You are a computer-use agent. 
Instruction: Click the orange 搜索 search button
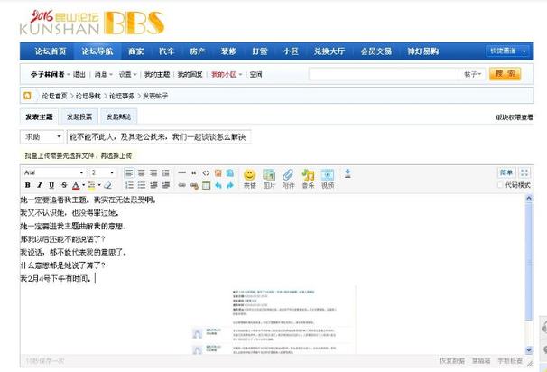point(505,74)
